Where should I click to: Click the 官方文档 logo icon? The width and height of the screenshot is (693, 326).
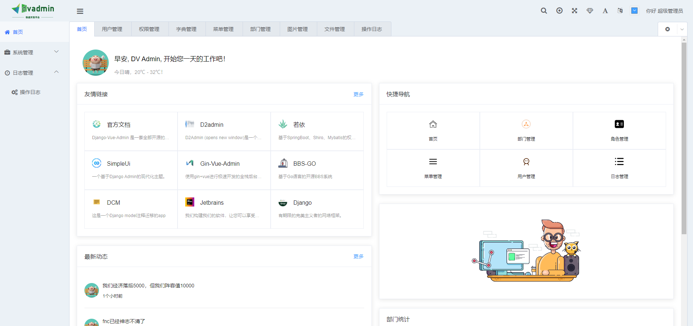(96, 124)
